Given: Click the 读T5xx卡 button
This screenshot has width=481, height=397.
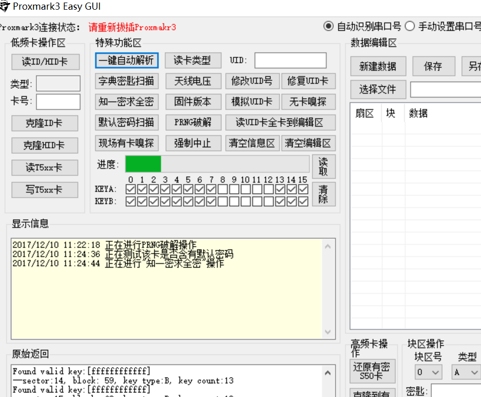Looking at the screenshot, I should coord(45,168).
